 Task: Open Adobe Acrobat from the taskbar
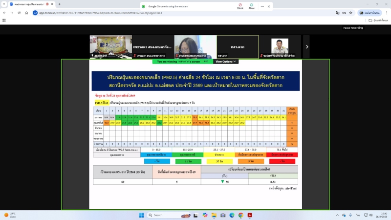click(x=249, y=215)
